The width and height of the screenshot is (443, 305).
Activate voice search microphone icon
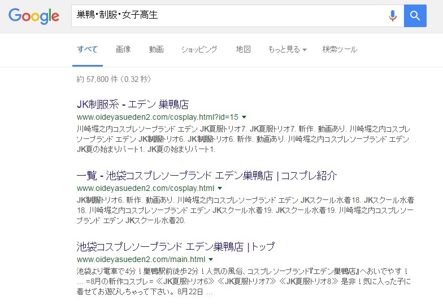click(392, 16)
